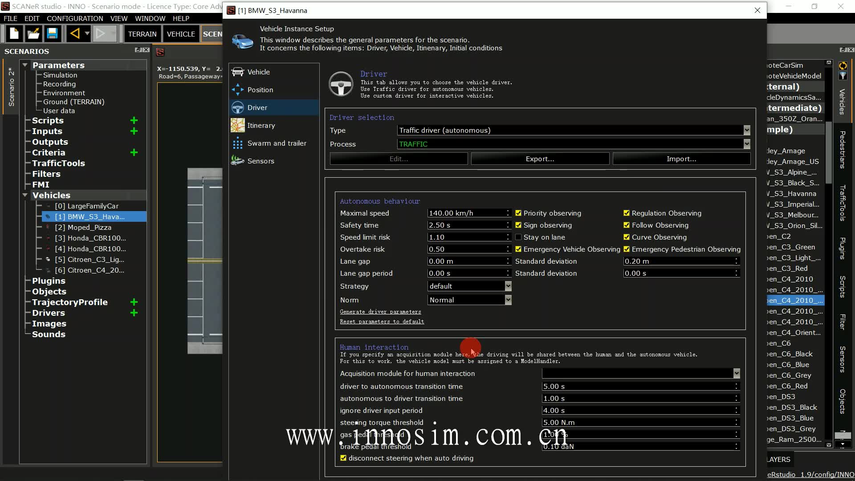Click green plus next to Scripts
Screen dimensions: 855x481
(x=134, y=121)
